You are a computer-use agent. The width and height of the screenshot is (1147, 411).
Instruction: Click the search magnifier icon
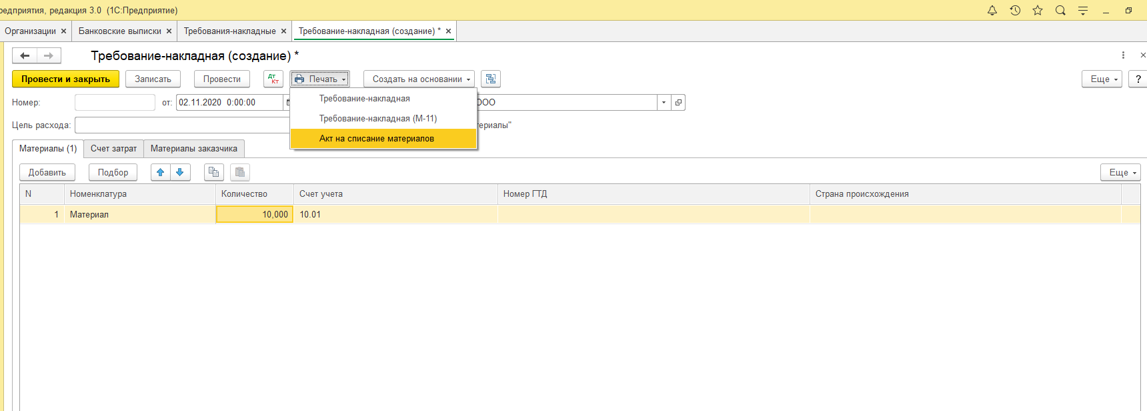pos(1060,10)
